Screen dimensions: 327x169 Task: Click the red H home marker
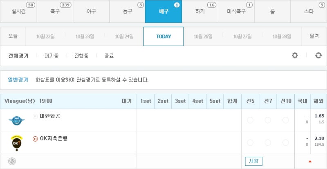click(x=35, y=139)
